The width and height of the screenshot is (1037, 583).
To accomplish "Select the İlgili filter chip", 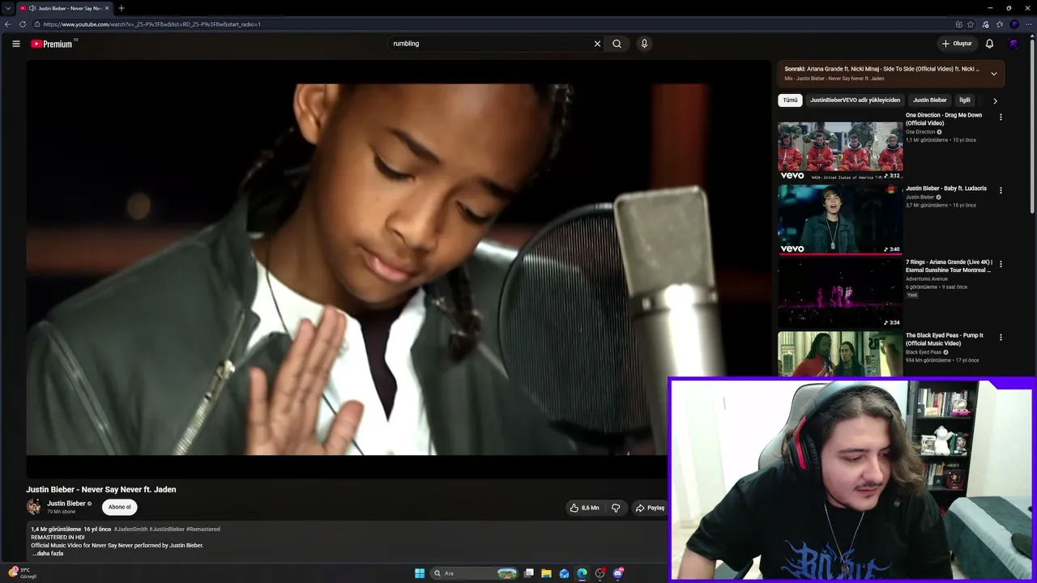I will click(x=965, y=100).
